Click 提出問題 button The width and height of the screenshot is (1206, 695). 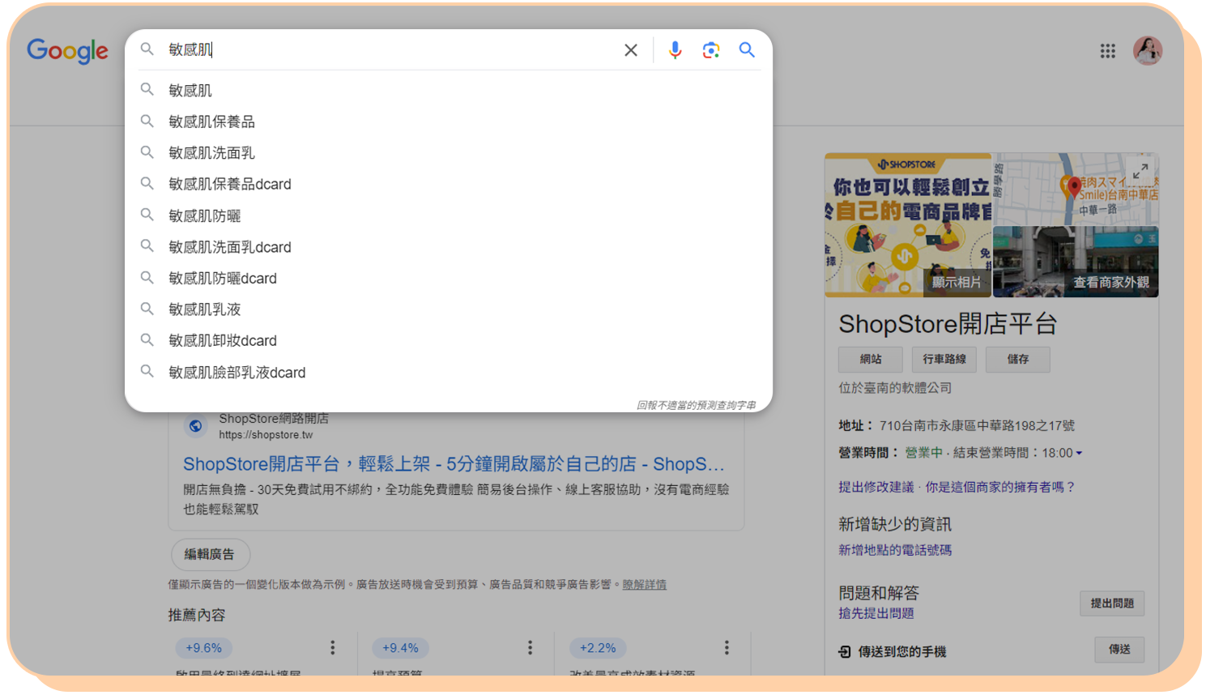click(x=1112, y=603)
